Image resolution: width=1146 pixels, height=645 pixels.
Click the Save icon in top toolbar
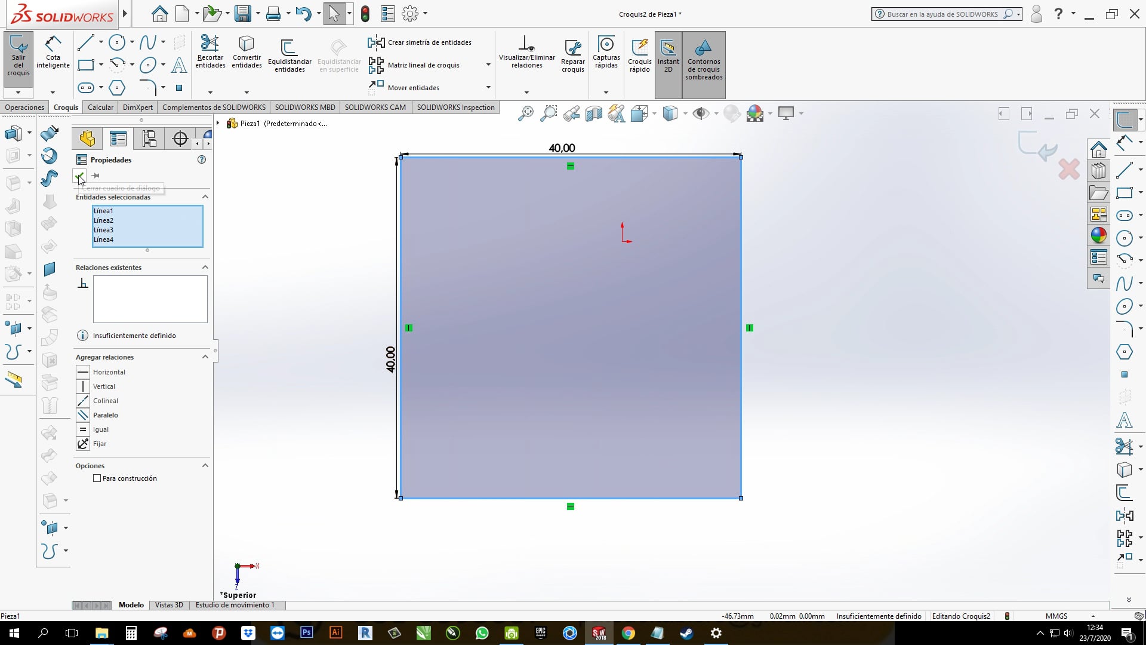[242, 13]
